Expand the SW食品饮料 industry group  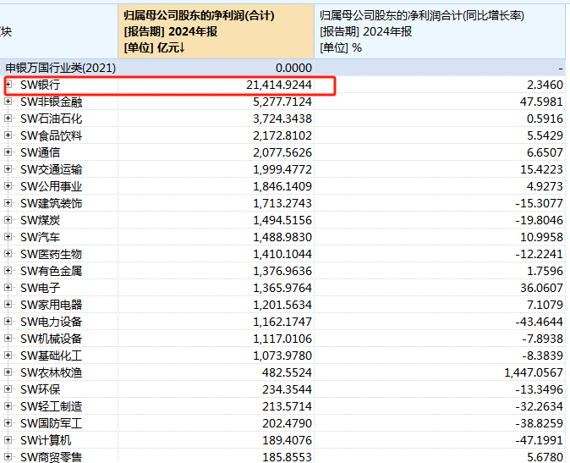pos(8,135)
